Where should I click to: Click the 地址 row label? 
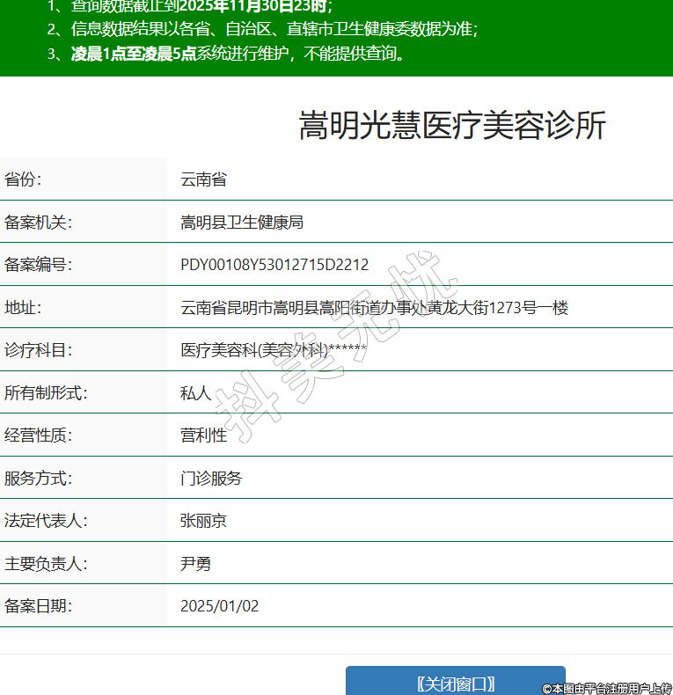(x=24, y=308)
